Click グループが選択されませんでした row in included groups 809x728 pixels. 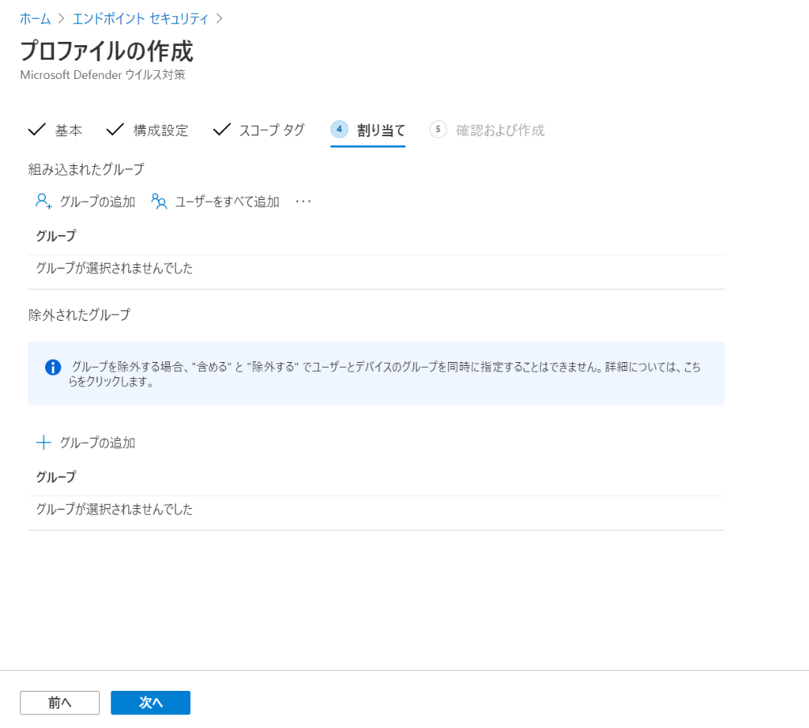376,268
